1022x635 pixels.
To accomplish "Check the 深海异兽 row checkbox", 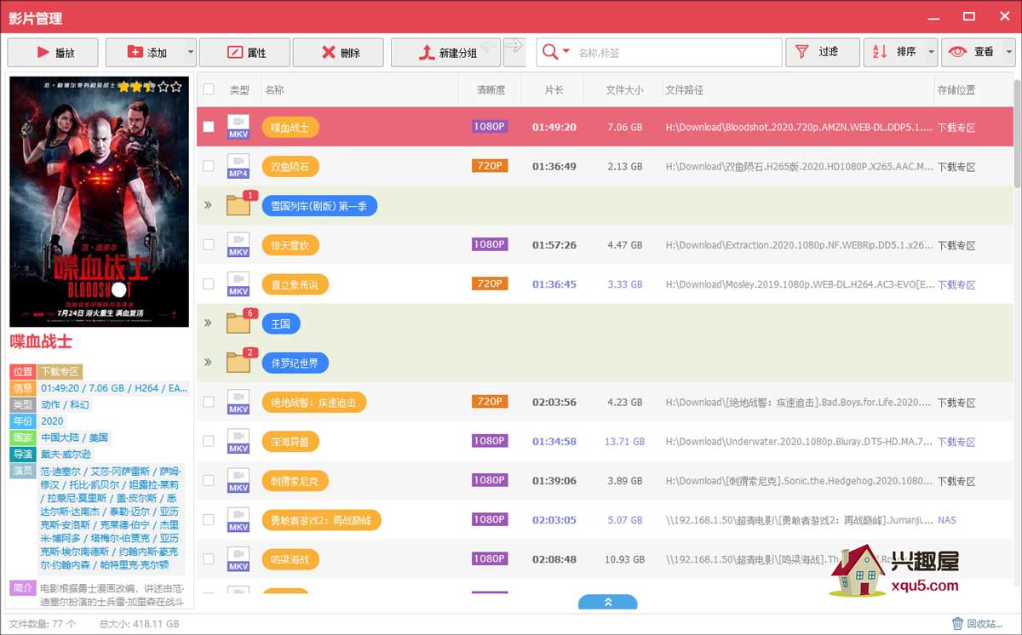I will (x=209, y=441).
